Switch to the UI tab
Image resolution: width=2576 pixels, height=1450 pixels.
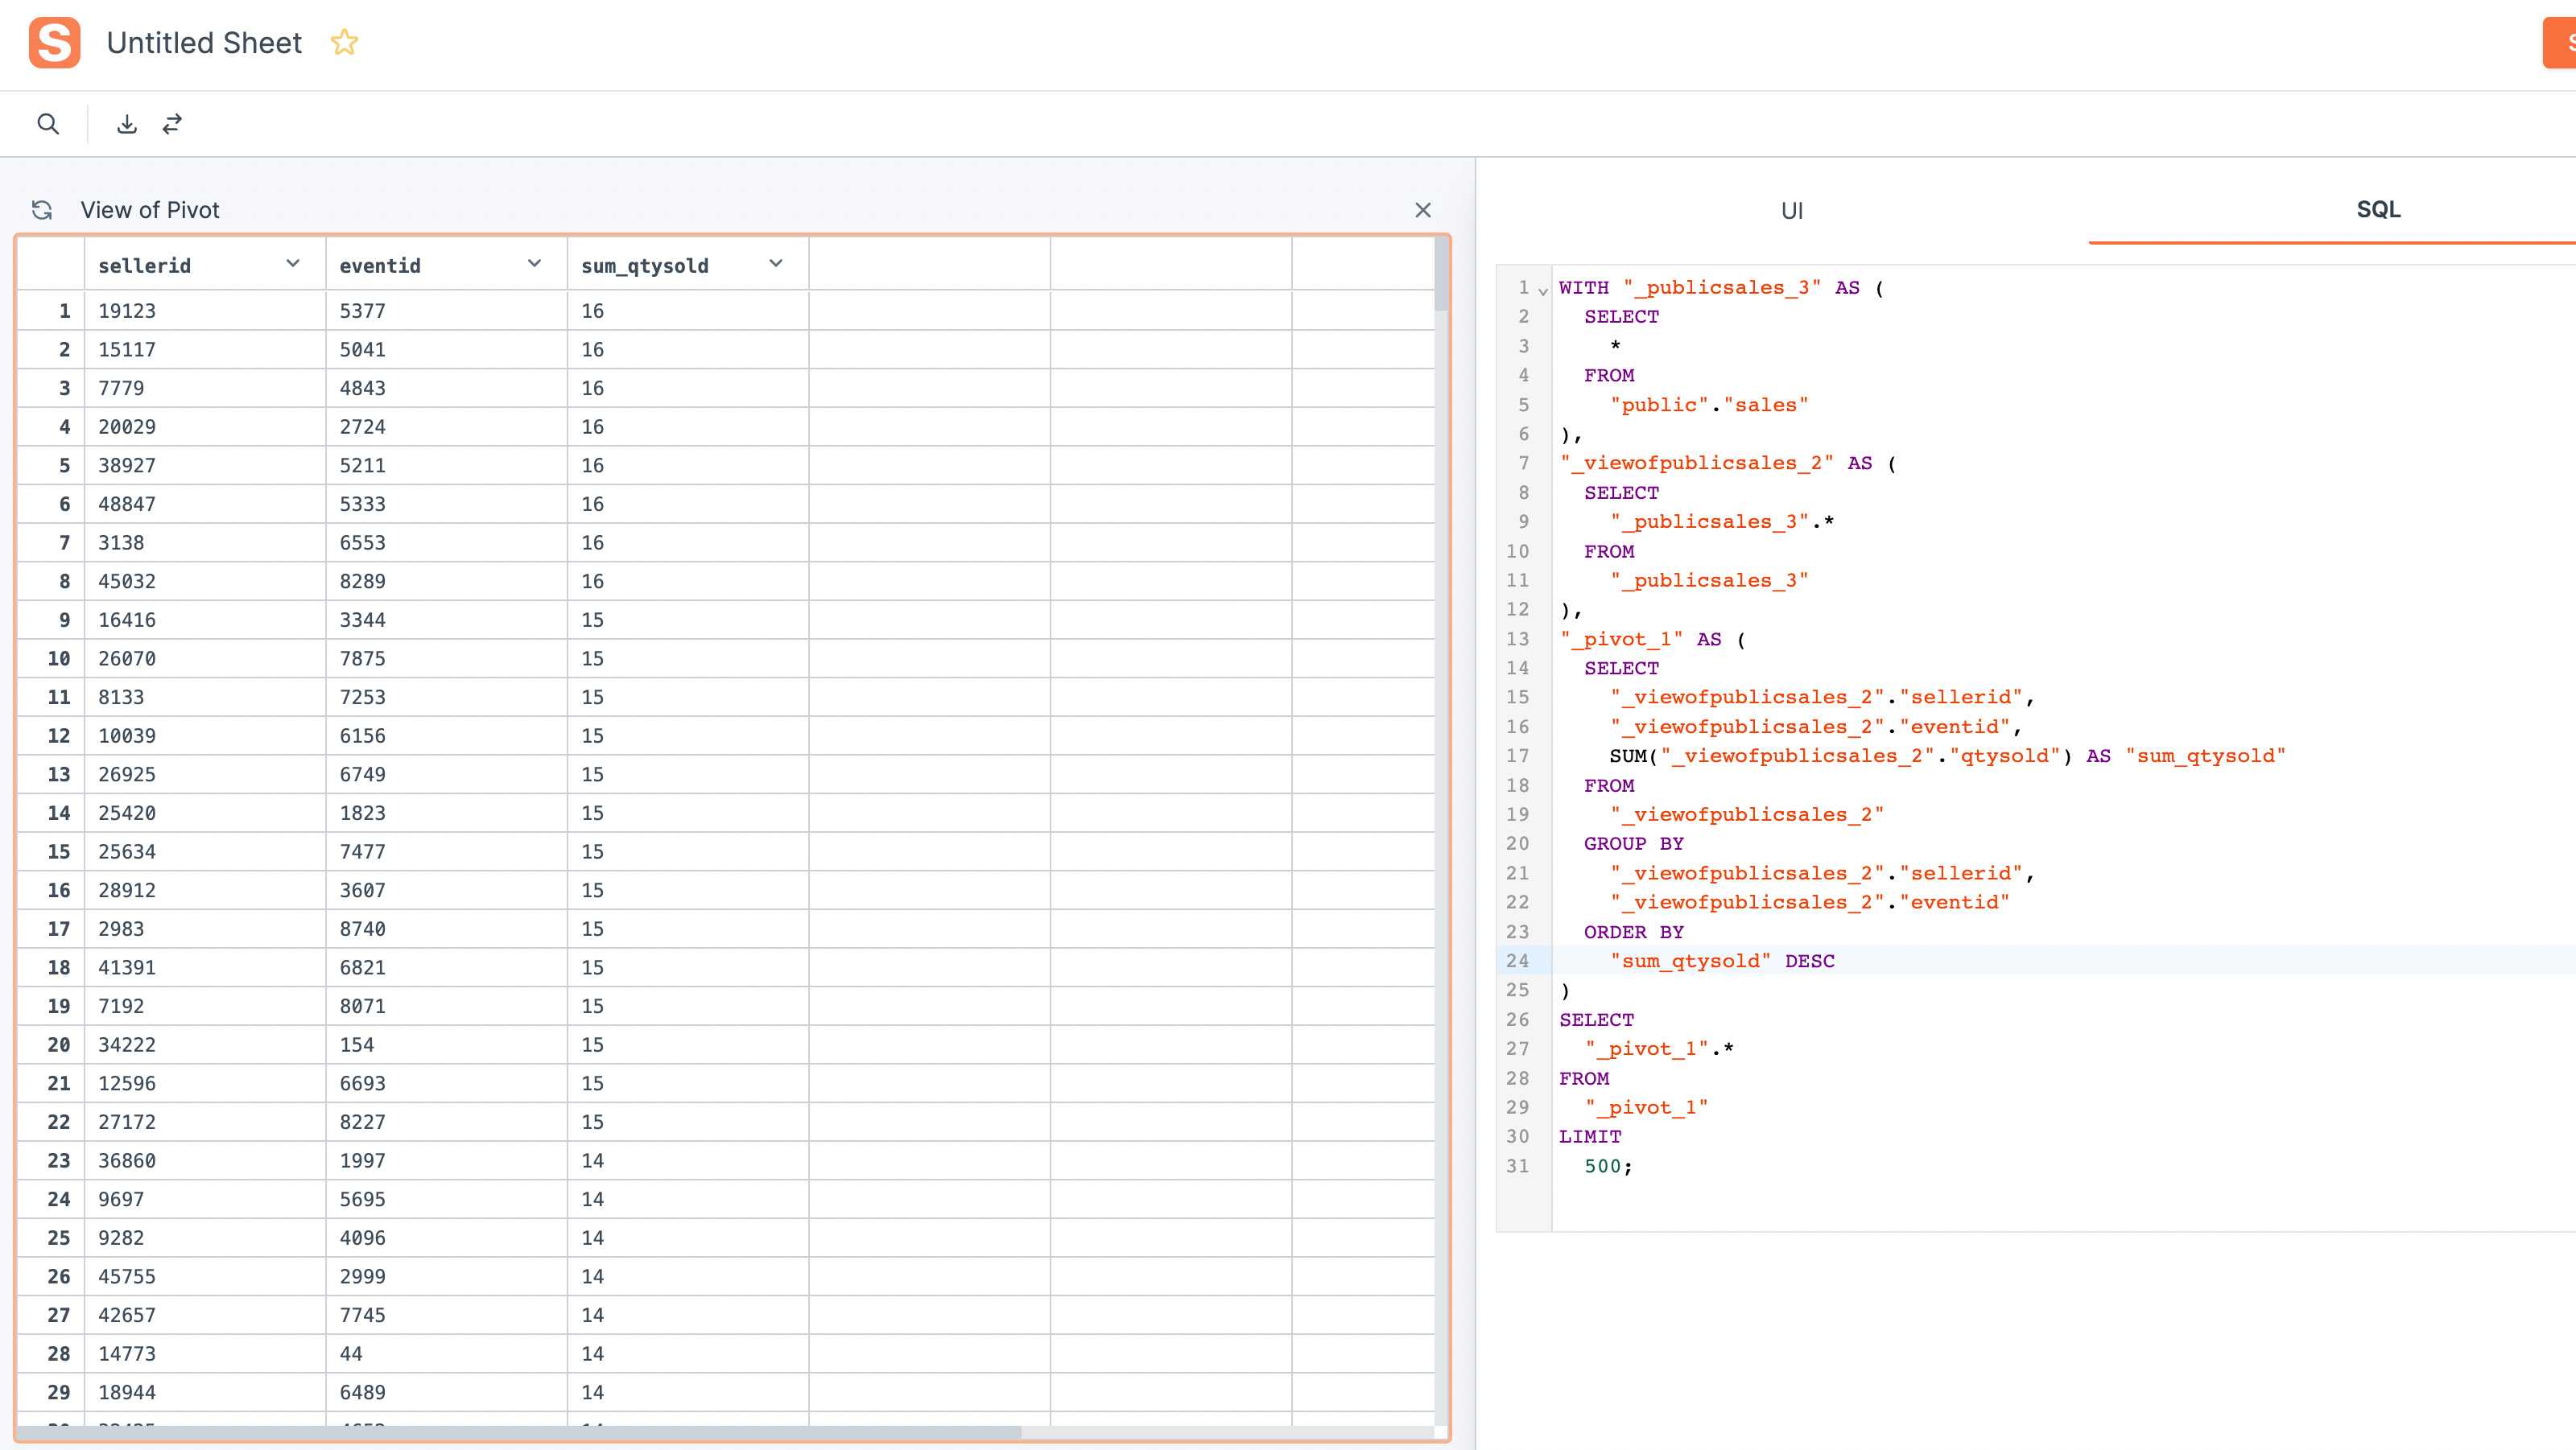[x=1790, y=210]
